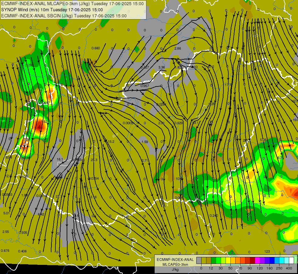Click the map value 1.52 on the red hotspot
298x274 pixels.
coord(44,121)
